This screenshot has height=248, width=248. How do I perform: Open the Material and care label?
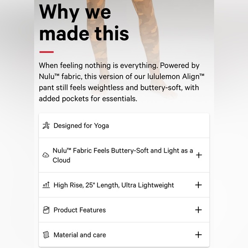tap(80, 235)
